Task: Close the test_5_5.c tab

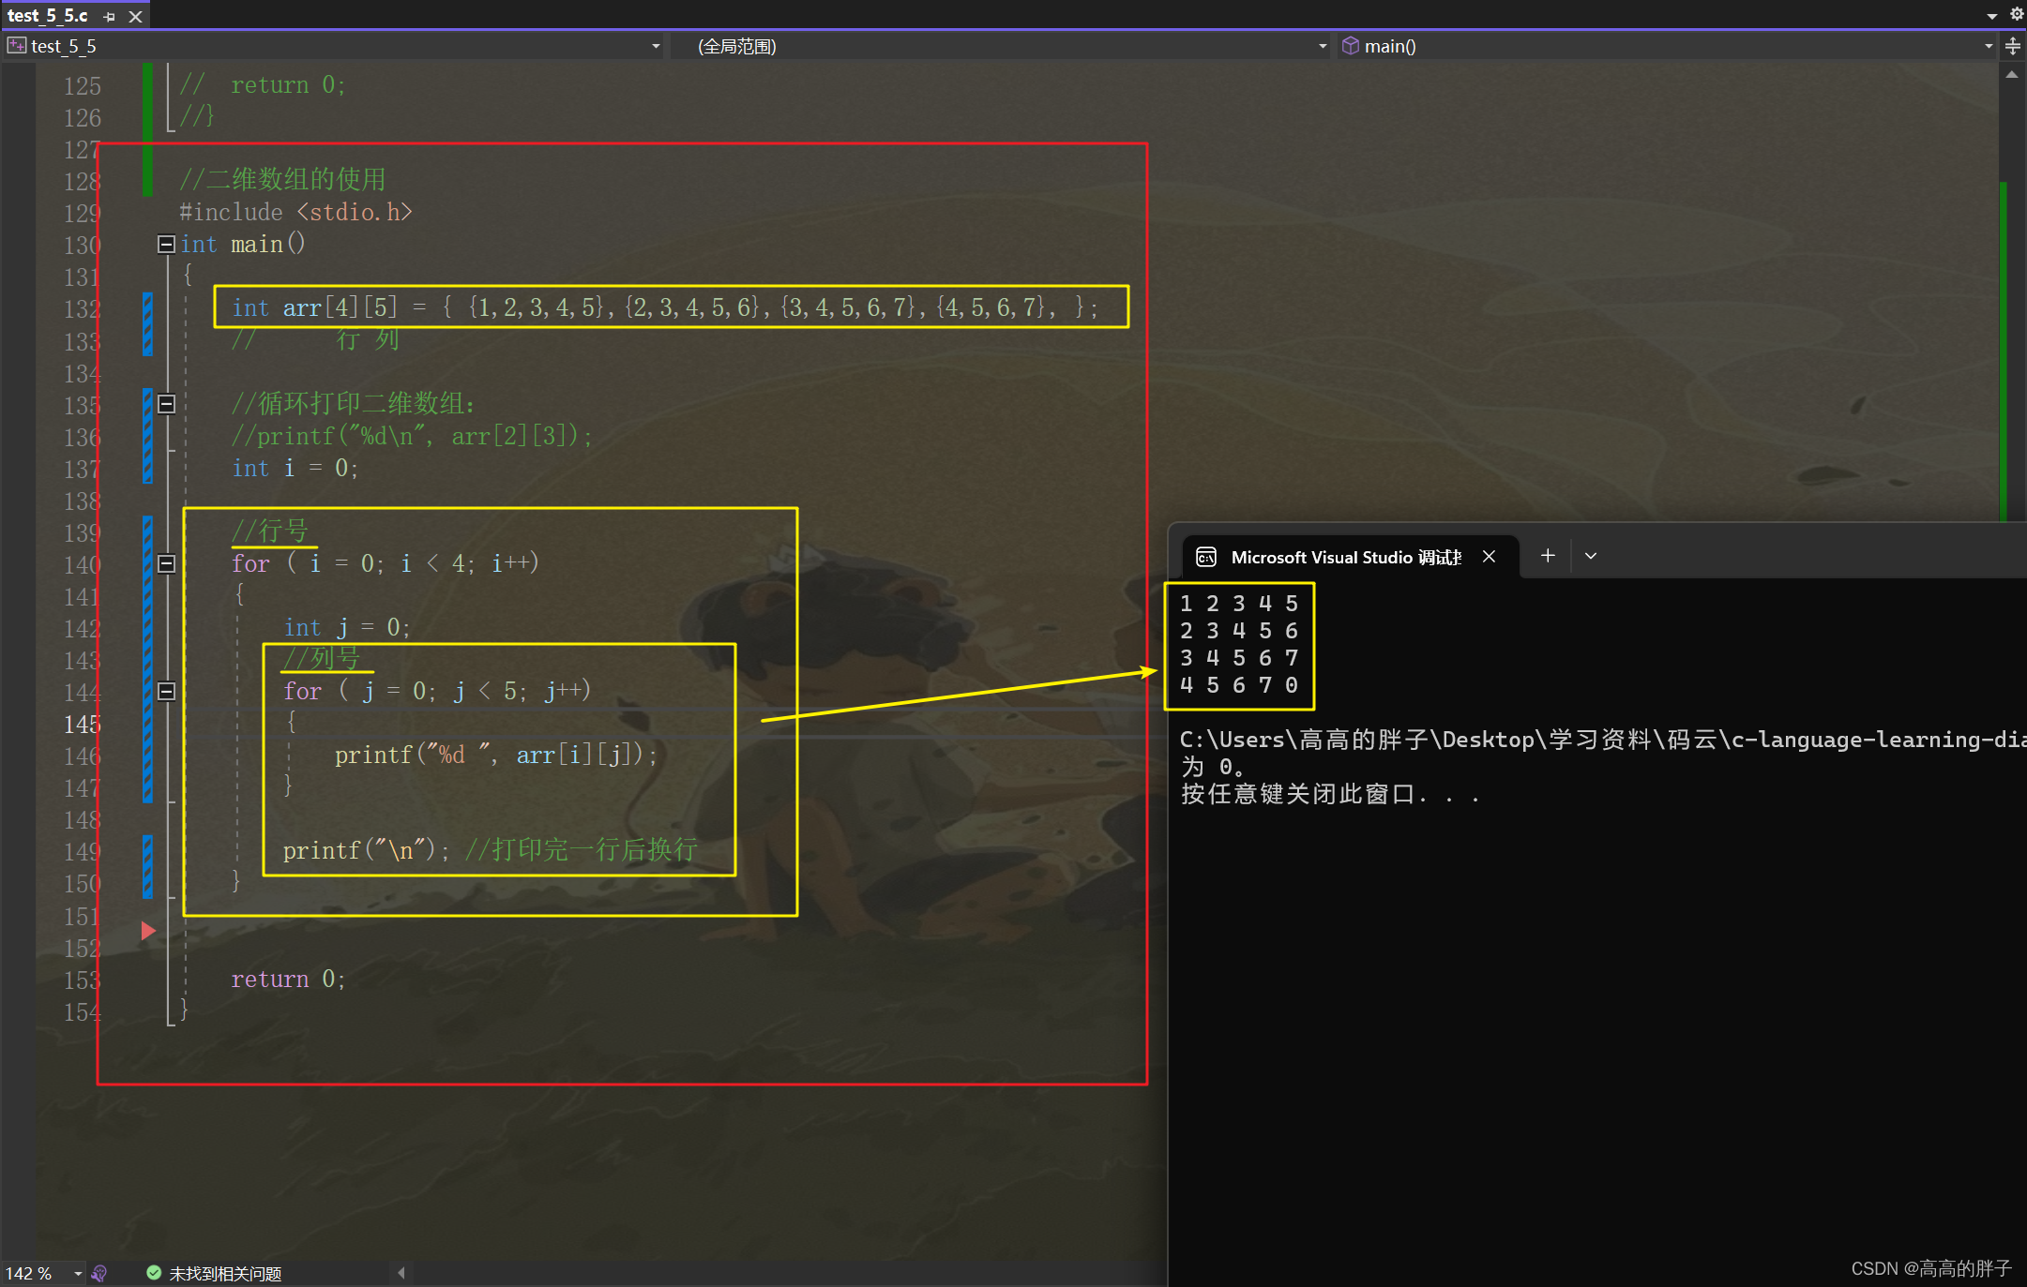Action: [136, 17]
